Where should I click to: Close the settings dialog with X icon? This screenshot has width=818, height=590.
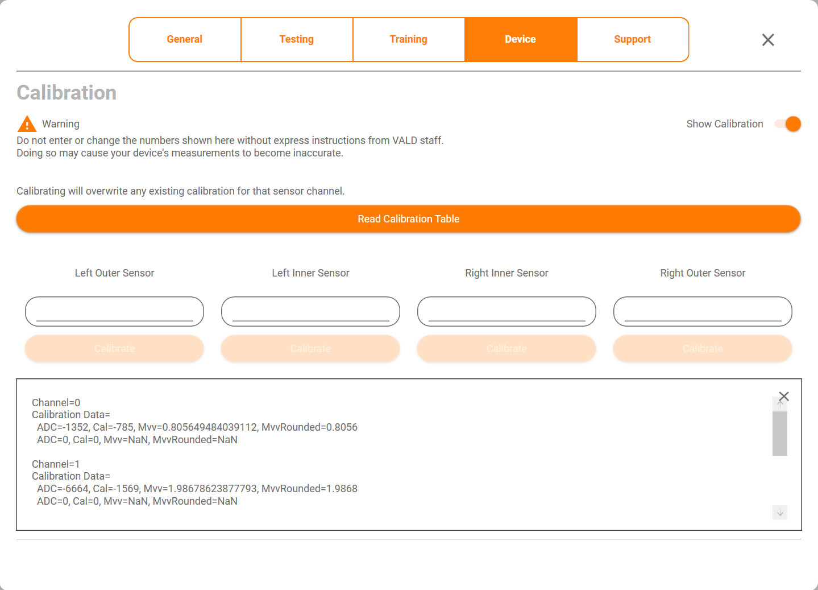coord(768,40)
